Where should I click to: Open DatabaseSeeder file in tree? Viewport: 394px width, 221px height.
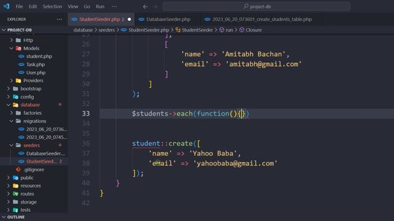[46, 153]
